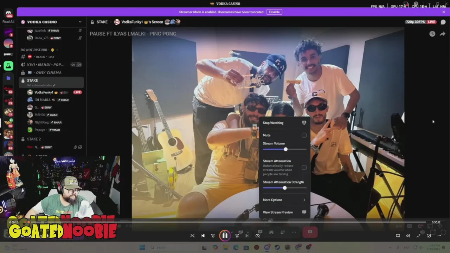Collapse the DO NOT DISTURB category
Screen dimensions: 450x253
[39, 50]
